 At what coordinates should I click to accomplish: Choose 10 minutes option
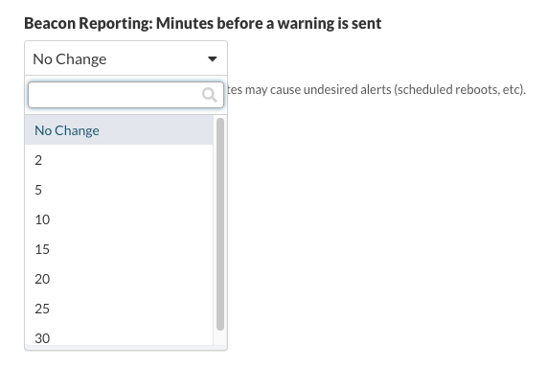tap(119, 219)
